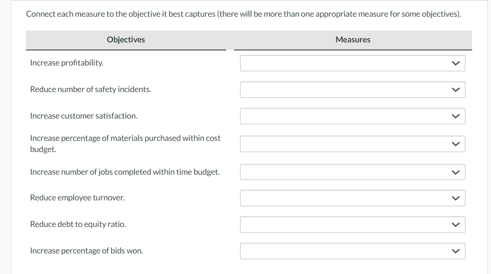Click the 'Reduce employee turnover.' objective text
491x274 pixels.
(77, 198)
